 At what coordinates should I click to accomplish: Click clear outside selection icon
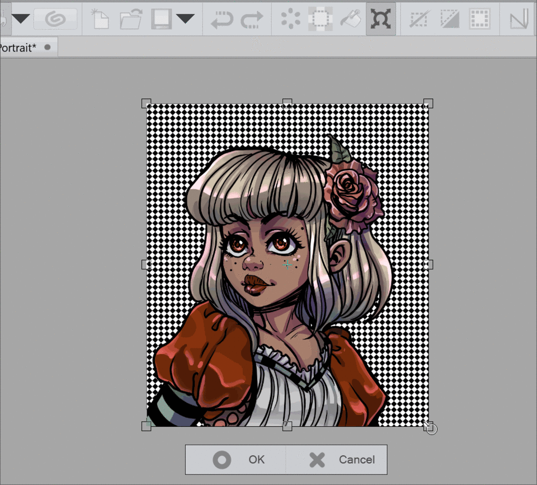click(321, 18)
